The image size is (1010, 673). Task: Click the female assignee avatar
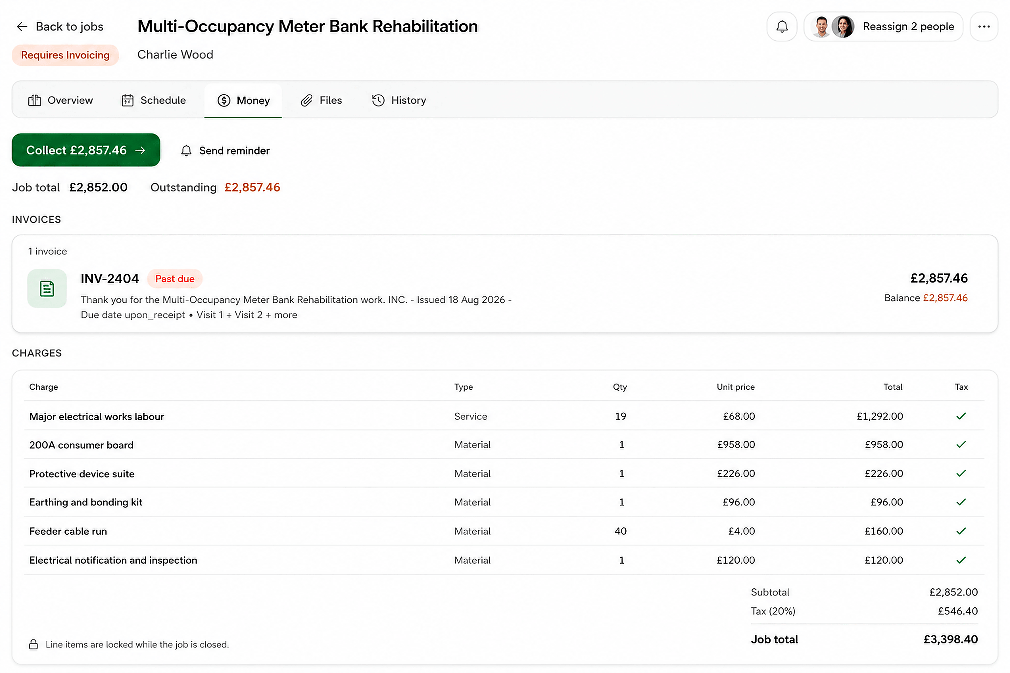click(x=843, y=27)
